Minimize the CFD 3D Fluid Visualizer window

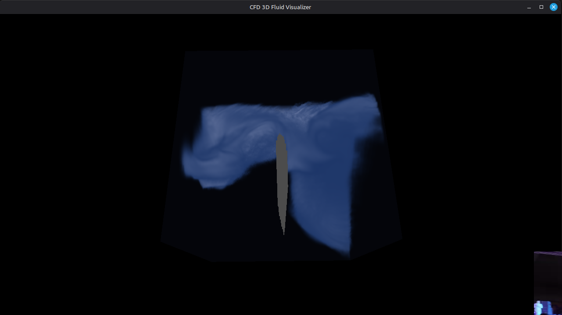pyautogui.click(x=529, y=7)
